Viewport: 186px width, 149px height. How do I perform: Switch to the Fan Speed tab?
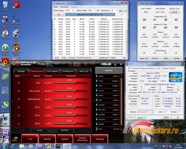52,71
